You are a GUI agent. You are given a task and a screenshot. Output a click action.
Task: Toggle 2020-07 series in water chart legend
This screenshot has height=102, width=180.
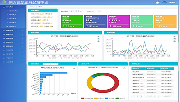(141, 58)
